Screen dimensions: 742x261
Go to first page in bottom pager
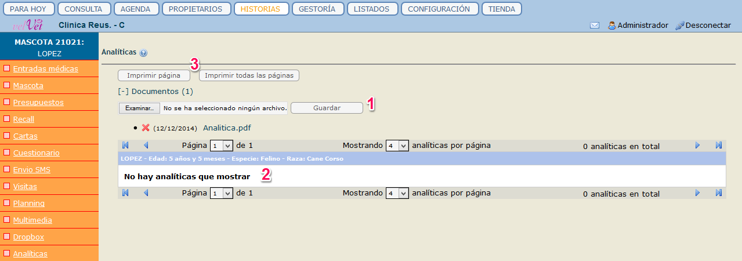(x=126, y=193)
